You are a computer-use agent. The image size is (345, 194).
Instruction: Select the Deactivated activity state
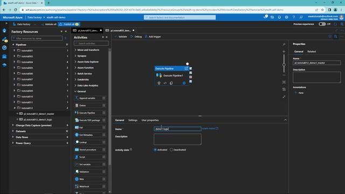[171, 150]
